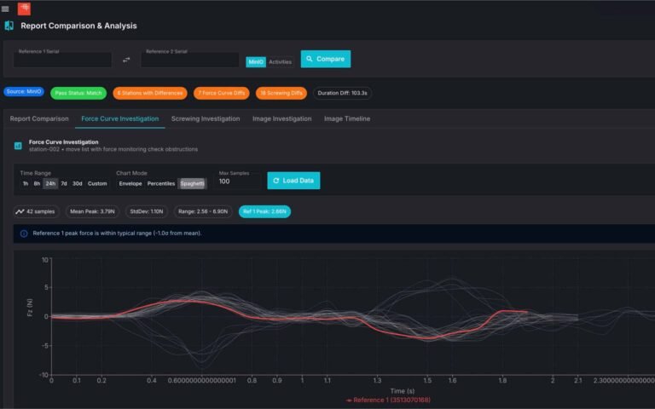Image resolution: width=655 pixels, height=409 pixels.
Task: Click the Range: 2.56 - 6.90N chip
Action: click(x=203, y=211)
